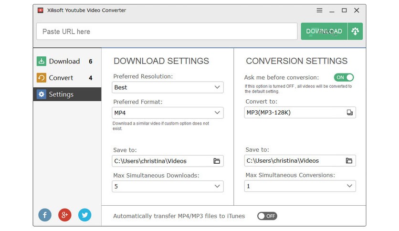Click the orange Convert sidebar icon
399x231 pixels.
tap(41, 78)
